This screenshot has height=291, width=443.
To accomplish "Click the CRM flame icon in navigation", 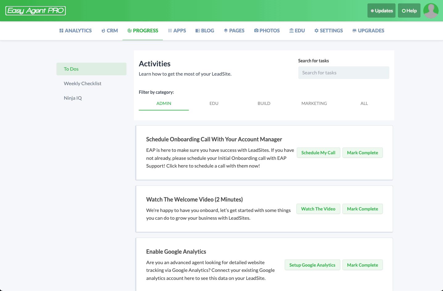I will tap(103, 31).
